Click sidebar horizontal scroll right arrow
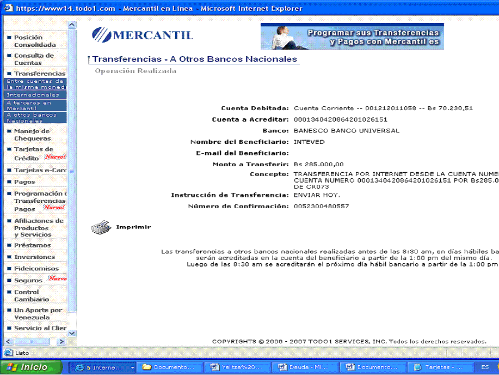 [x=61, y=342]
